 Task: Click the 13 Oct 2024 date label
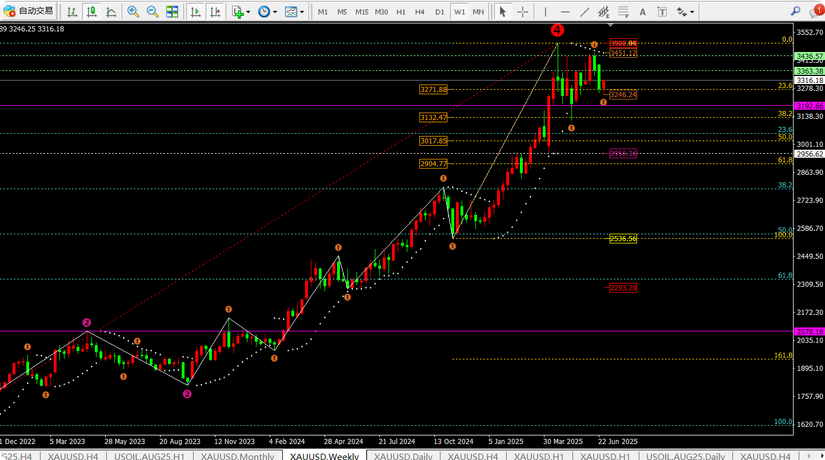click(x=453, y=442)
